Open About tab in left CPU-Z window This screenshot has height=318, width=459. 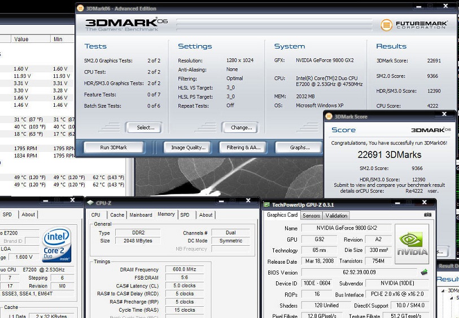28,214
